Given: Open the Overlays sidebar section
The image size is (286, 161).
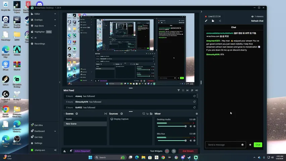Looking at the screenshot, I should click(x=38, y=20).
